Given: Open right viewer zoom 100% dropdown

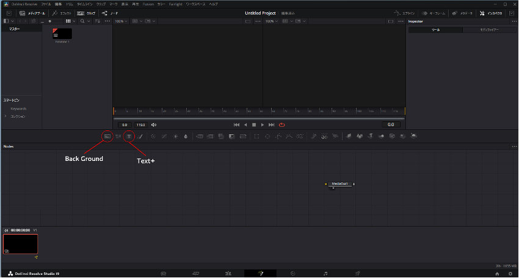Looking at the screenshot, I should point(271,21).
